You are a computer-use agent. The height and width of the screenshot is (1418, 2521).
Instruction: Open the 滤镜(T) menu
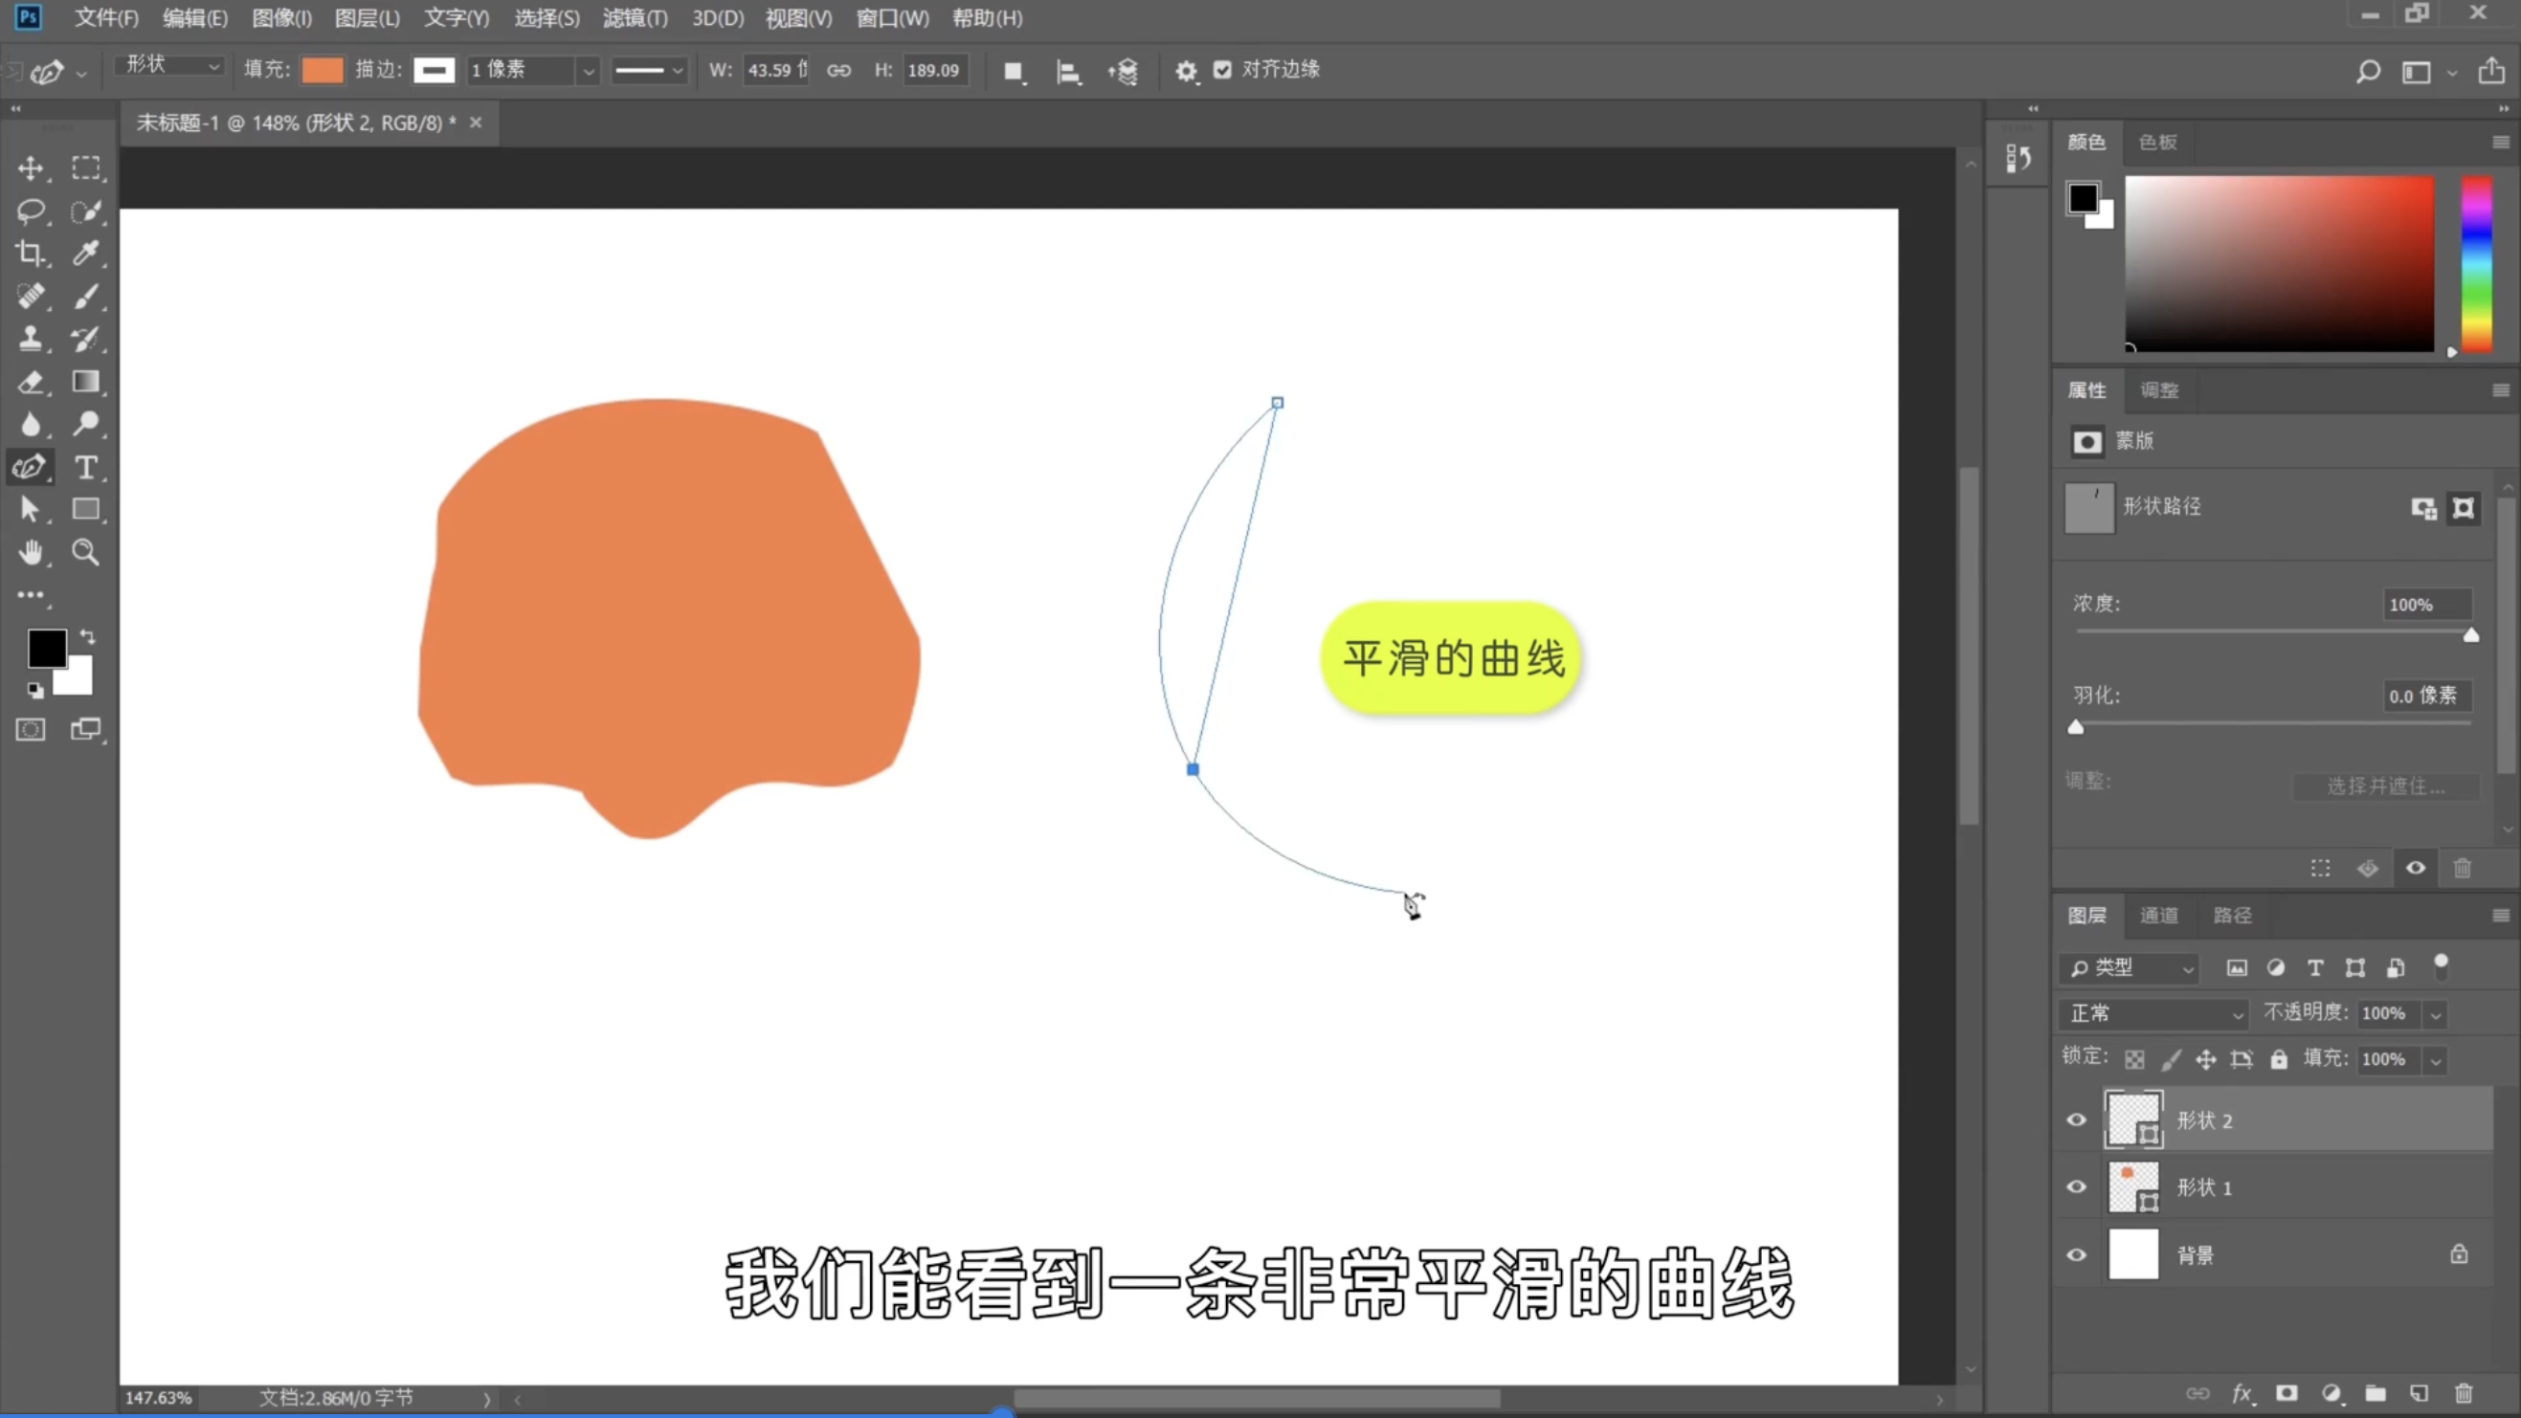(635, 17)
